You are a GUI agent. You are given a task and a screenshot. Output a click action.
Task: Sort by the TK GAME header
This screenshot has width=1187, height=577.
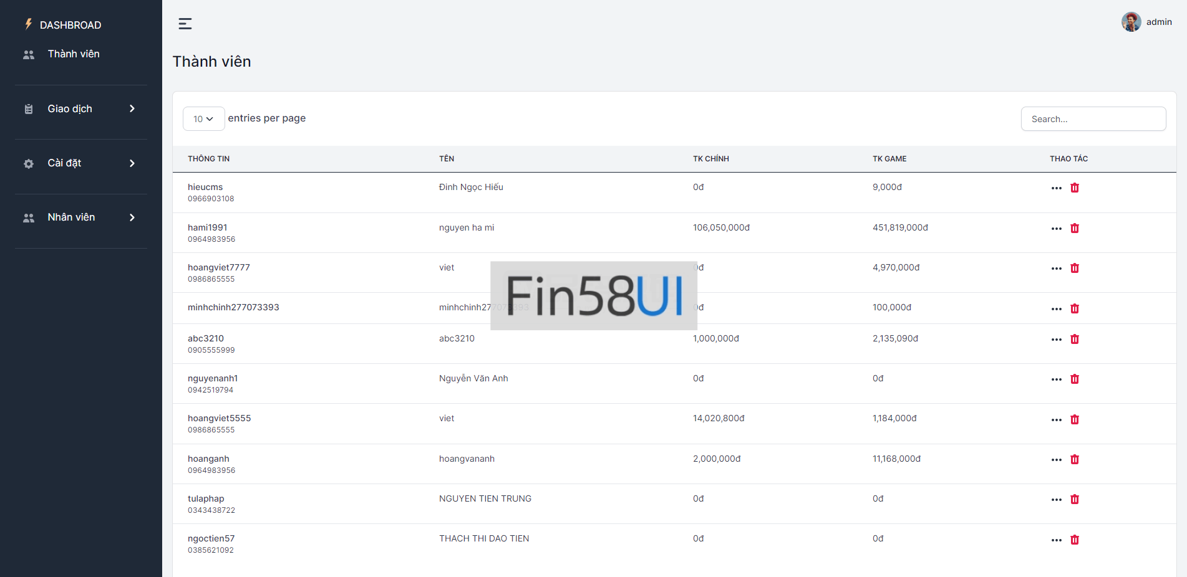click(889, 159)
